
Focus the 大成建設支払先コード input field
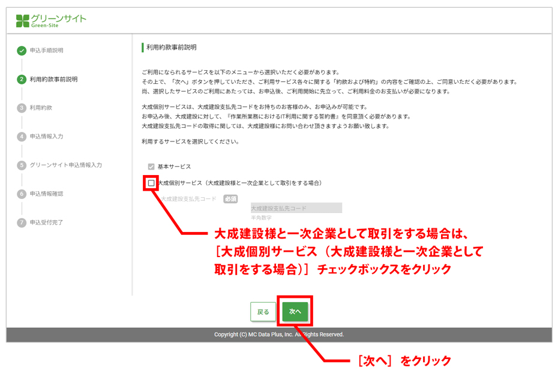[296, 208]
